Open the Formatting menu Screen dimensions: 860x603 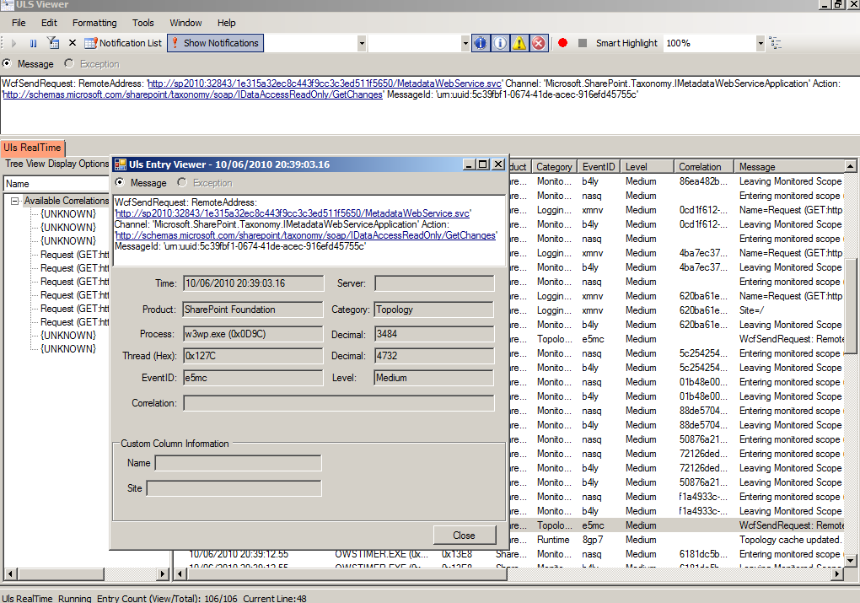pos(94,23)
